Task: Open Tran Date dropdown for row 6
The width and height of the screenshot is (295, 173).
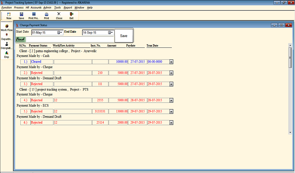Action: point(171,122)
